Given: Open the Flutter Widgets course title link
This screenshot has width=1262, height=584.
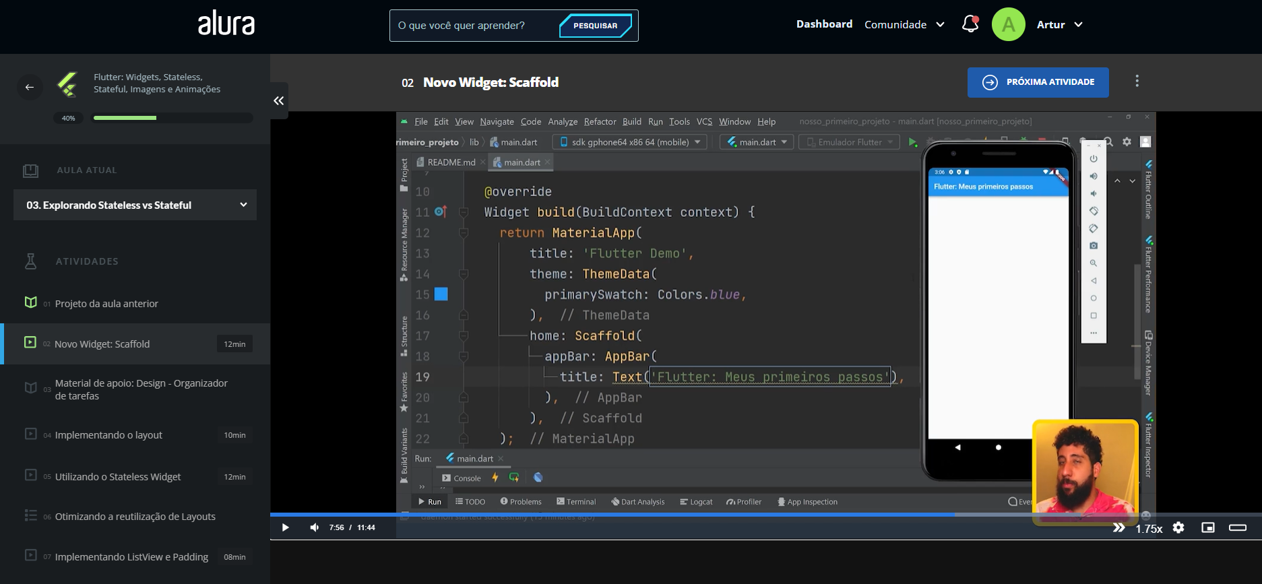Looking at the screenshot, I should click(x=157, y=83).
